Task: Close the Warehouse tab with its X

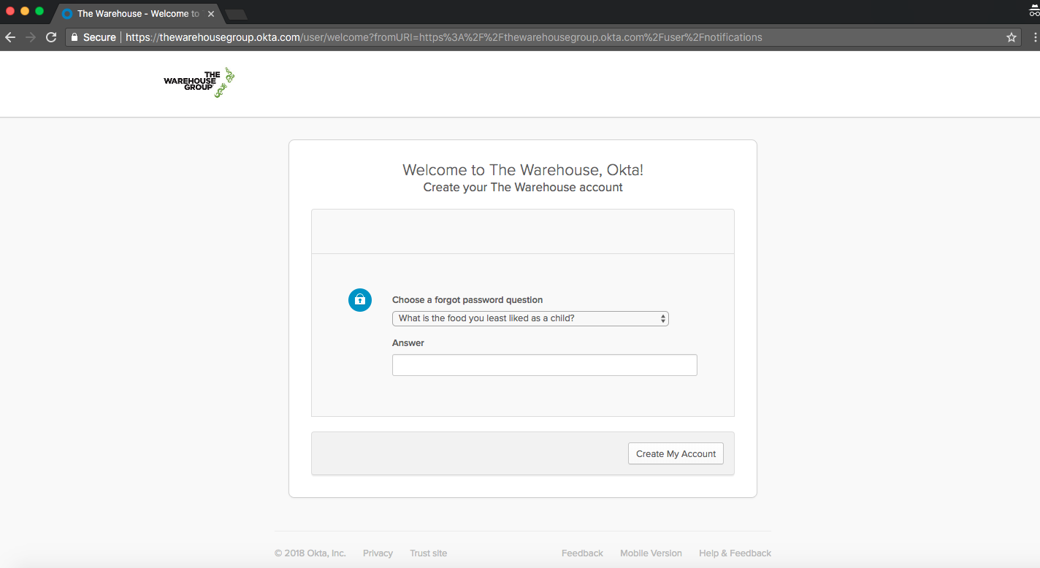Action: click(211, 14)
